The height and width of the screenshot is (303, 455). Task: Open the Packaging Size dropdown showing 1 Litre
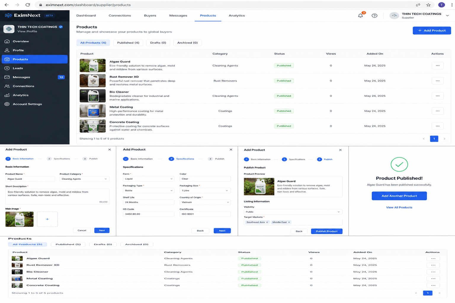coord(205,191)
